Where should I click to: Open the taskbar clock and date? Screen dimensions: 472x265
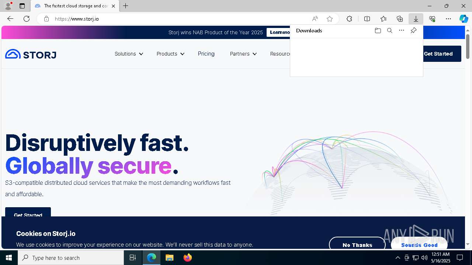point(440,258)
